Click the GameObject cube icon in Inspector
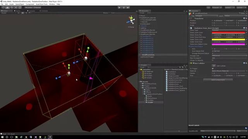 (x=190, y=14)
